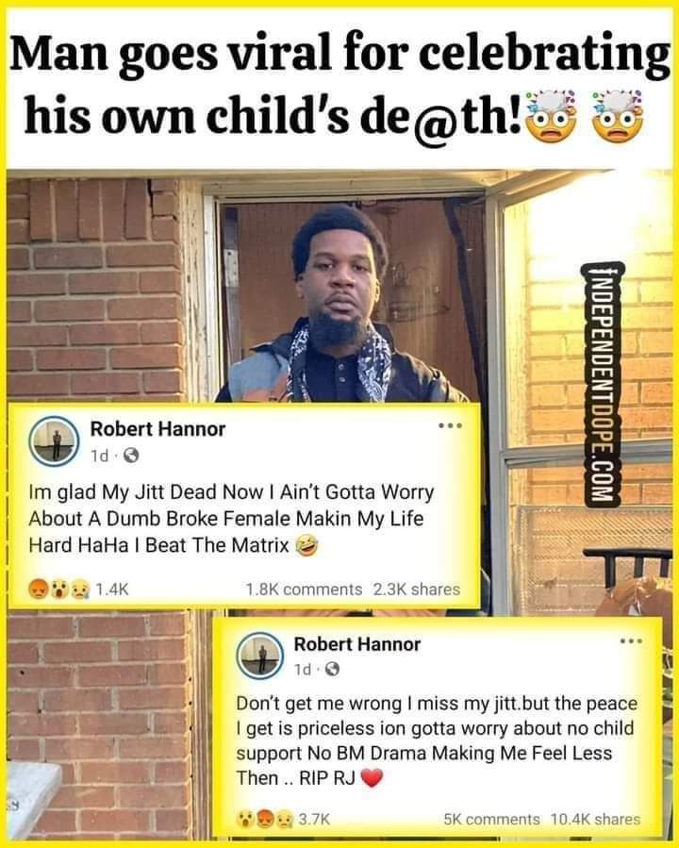Image resolution: width=679 pixels, height=848 pixels.
Task: Click the angry reaction icon on first post
Action: 39,589
